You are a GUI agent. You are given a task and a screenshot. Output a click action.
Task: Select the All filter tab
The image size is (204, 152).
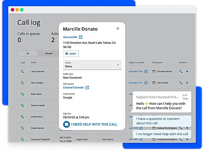tap(28, 53)
